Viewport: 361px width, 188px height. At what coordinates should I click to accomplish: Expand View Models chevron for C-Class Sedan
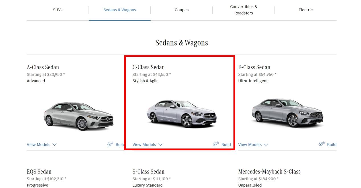(160, 145)
